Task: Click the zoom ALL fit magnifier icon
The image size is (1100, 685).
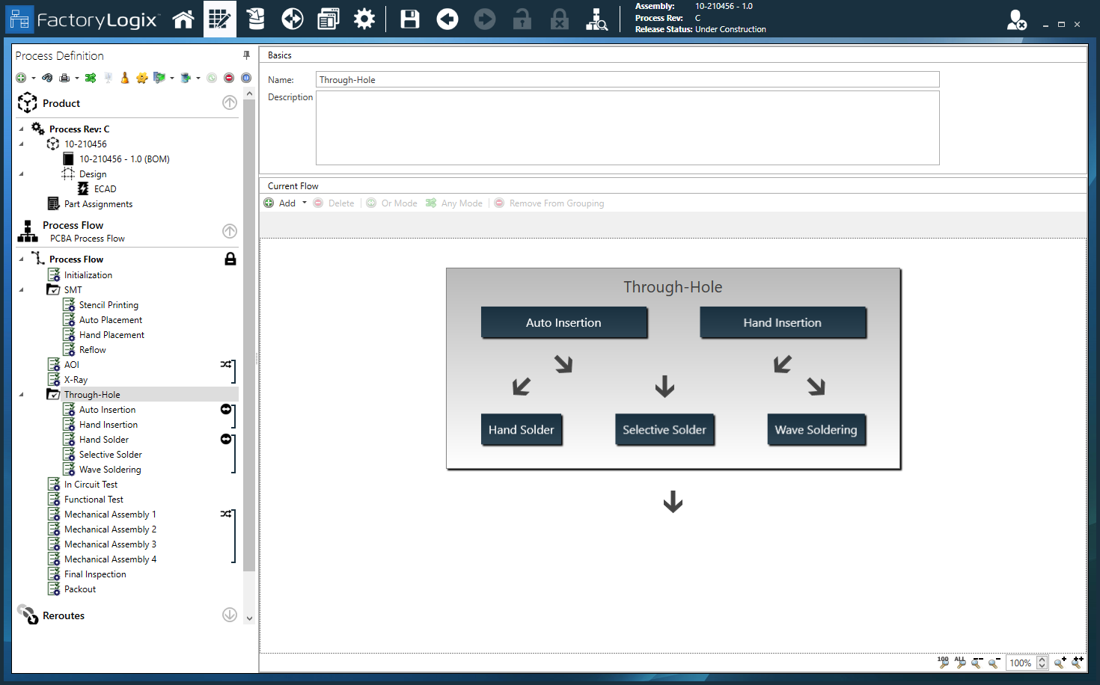Action: click(960, 663)
